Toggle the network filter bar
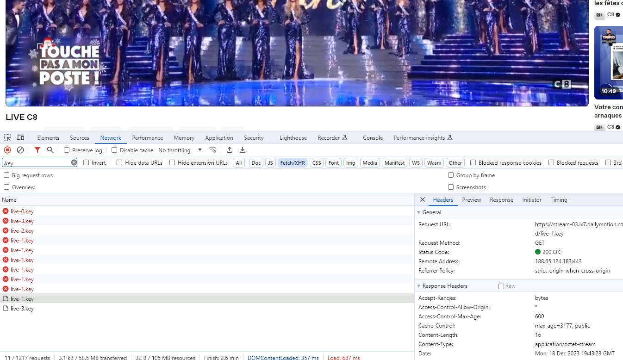 coord(37,150)
